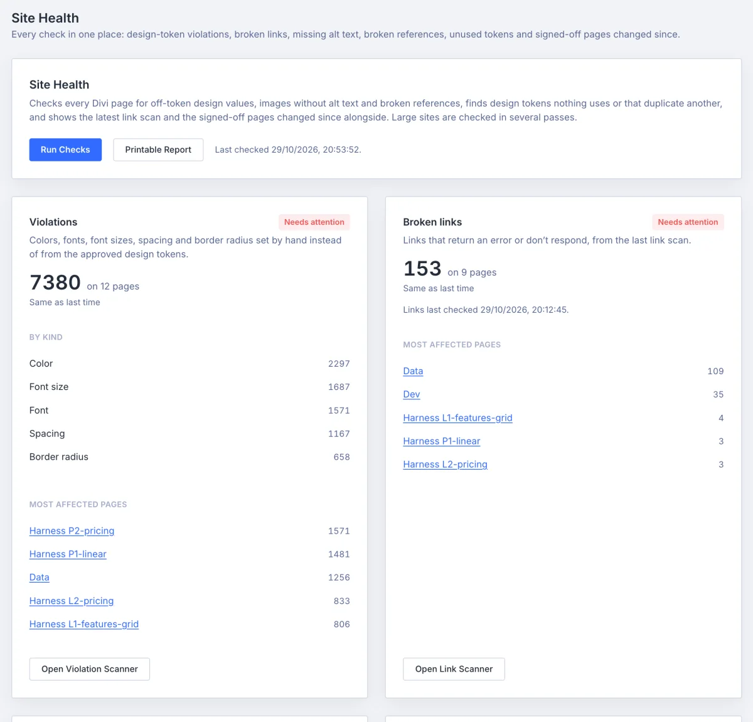Click the value 658 for Border radius
This screenshot has width=753, height=722.
342,457
